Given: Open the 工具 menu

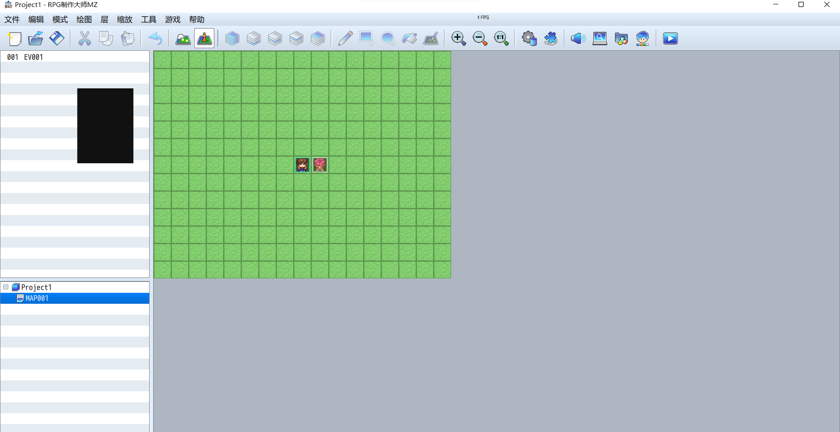Looking at the screenshot, I should [x=149, y=19].
